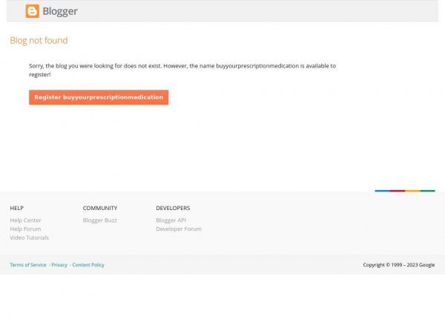Image resolution: width=445 pixels, height=334 pixels.
Task: View the Terms of Service
Action: (x=28, y=265)
